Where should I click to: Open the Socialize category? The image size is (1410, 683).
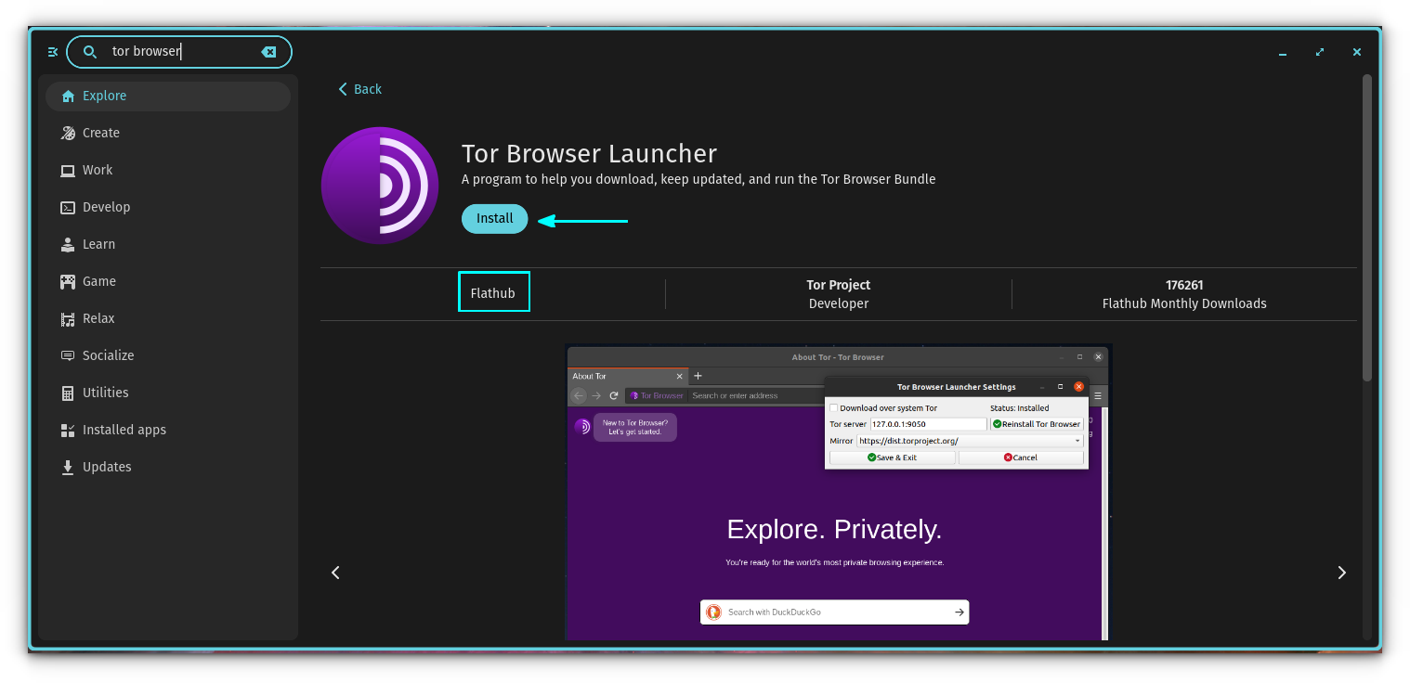click(x=168, y=355)
